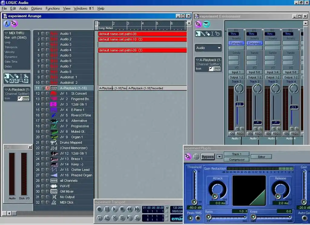Screen dimensions: 310x225
Task: Click the Editor button in Plug-In window
Action: point(261,157)
